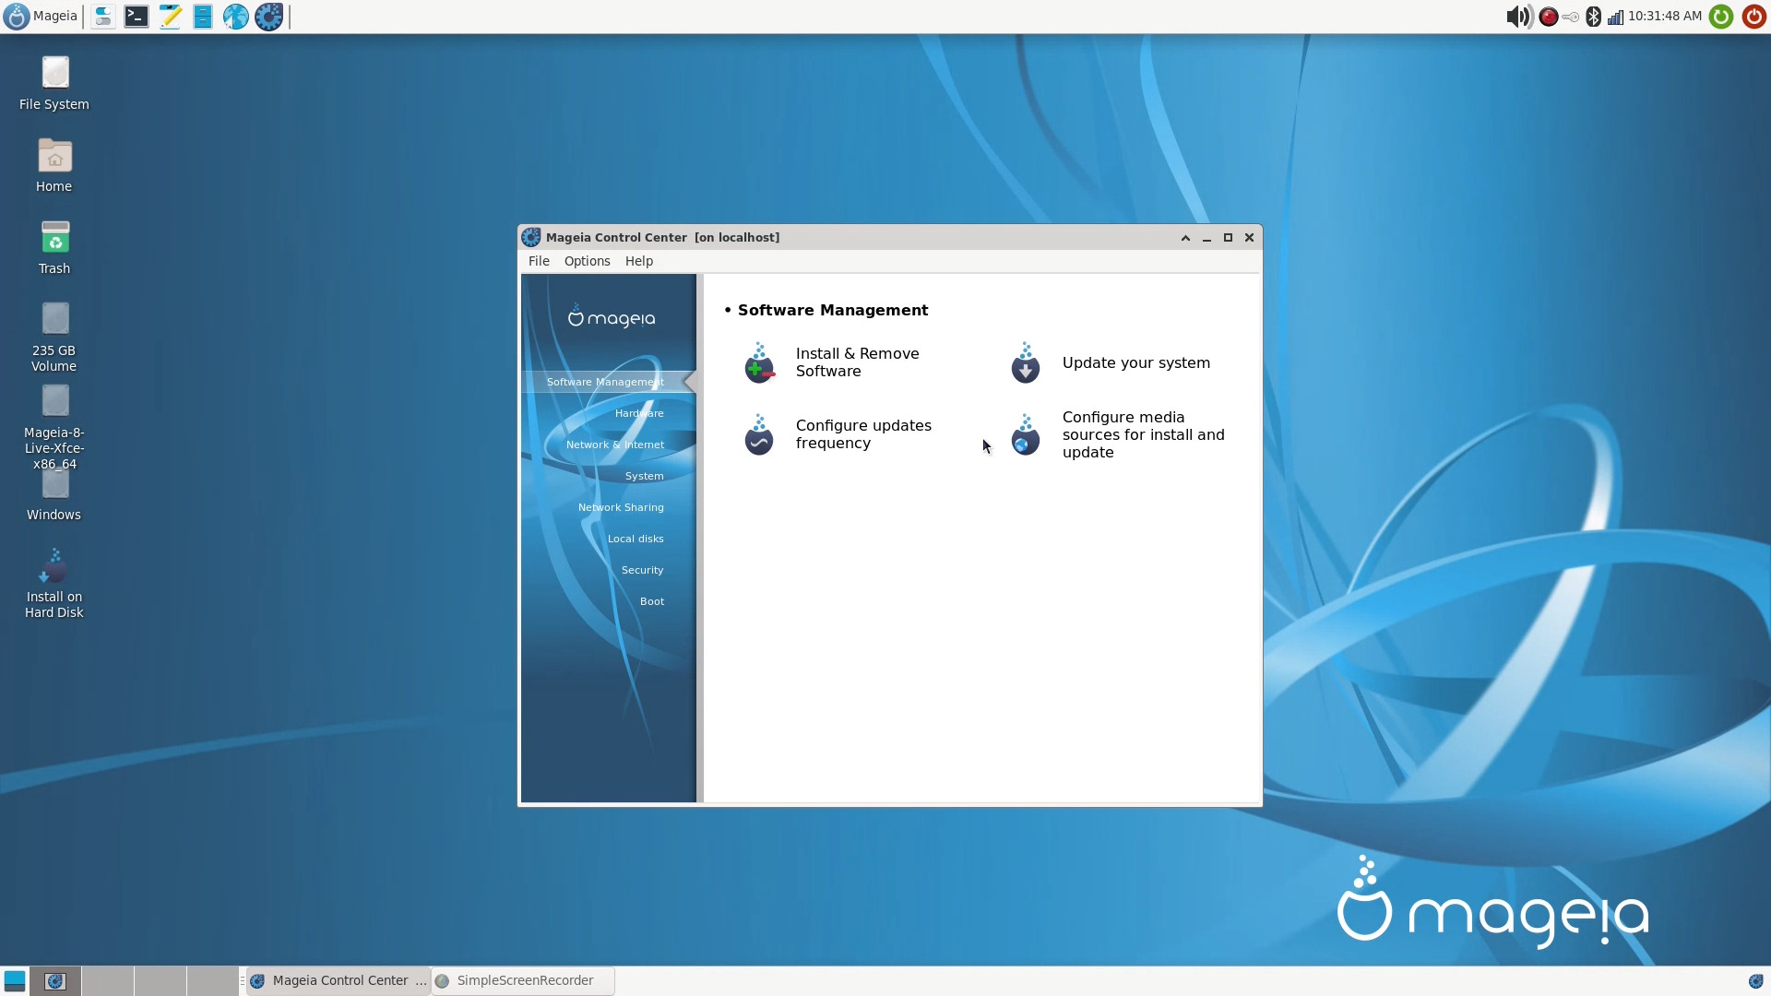Expand the Network & Internet section
This screenshot has width=1771, height=996.
coord(614,444)
